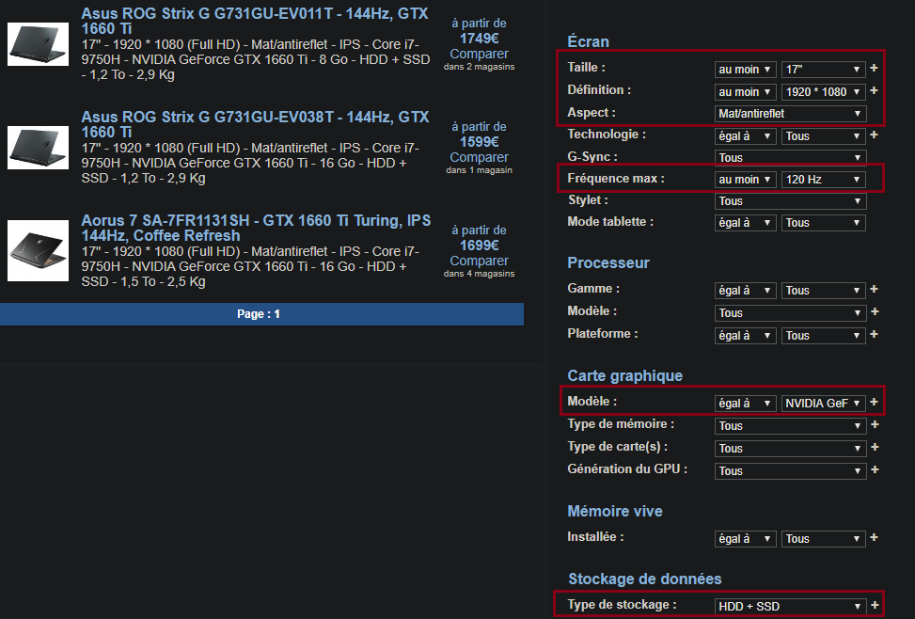
Task: Expand the Génération du GPU dropdown
Action: pyautogui.click(x=790, y=471)
